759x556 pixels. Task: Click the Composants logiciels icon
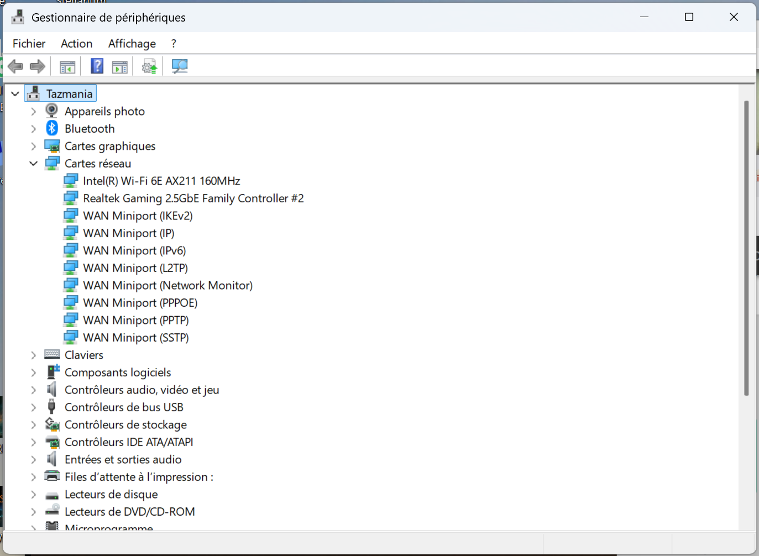coord(53,372)
